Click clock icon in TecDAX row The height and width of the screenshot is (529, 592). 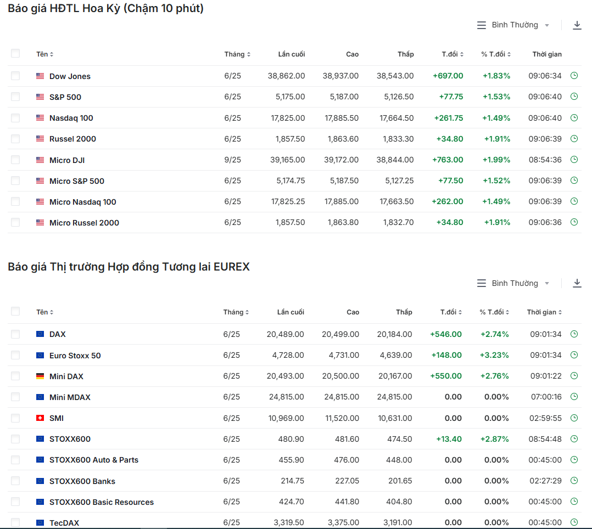[574, 522]
